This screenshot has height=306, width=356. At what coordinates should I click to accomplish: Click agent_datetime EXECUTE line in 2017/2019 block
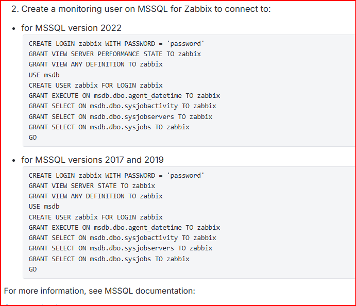(124, 228)
